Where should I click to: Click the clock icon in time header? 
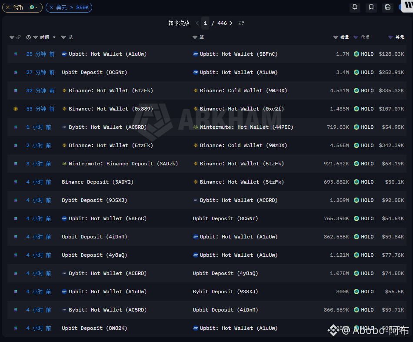click(28, 37)
